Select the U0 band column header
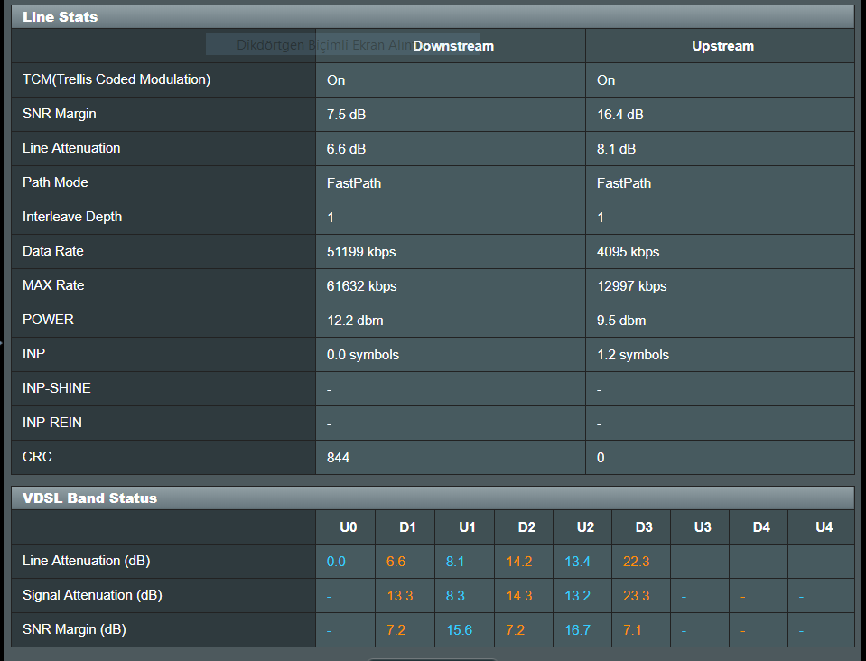 [x=348, y=526]
